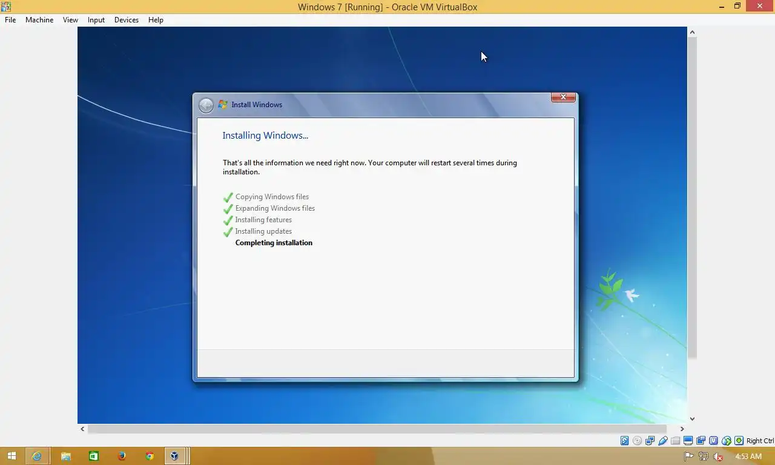
Task: Click the network adapters status icon
Action: 650,441
